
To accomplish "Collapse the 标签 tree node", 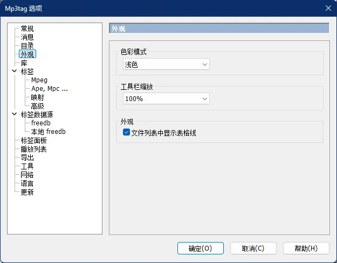I will 13,72.
